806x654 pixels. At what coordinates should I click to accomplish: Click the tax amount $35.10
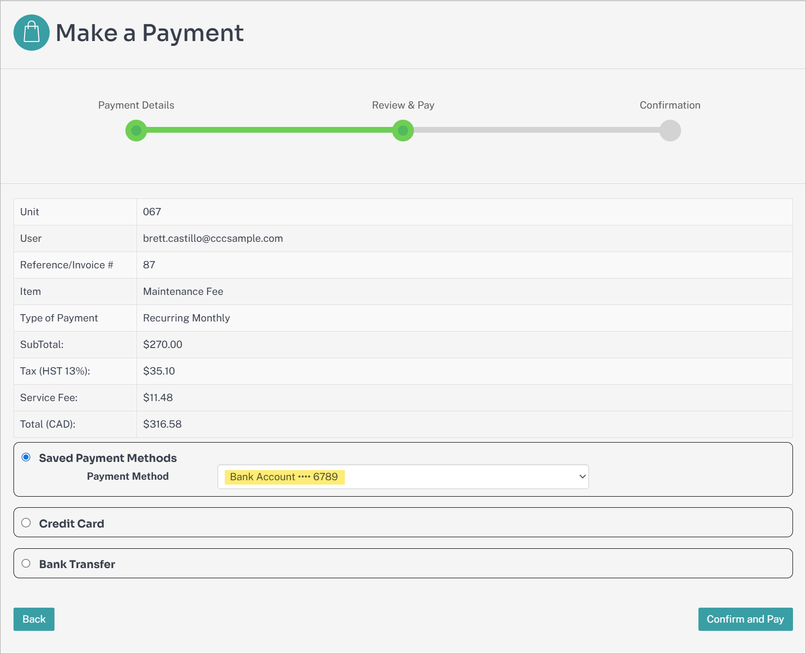159,371
